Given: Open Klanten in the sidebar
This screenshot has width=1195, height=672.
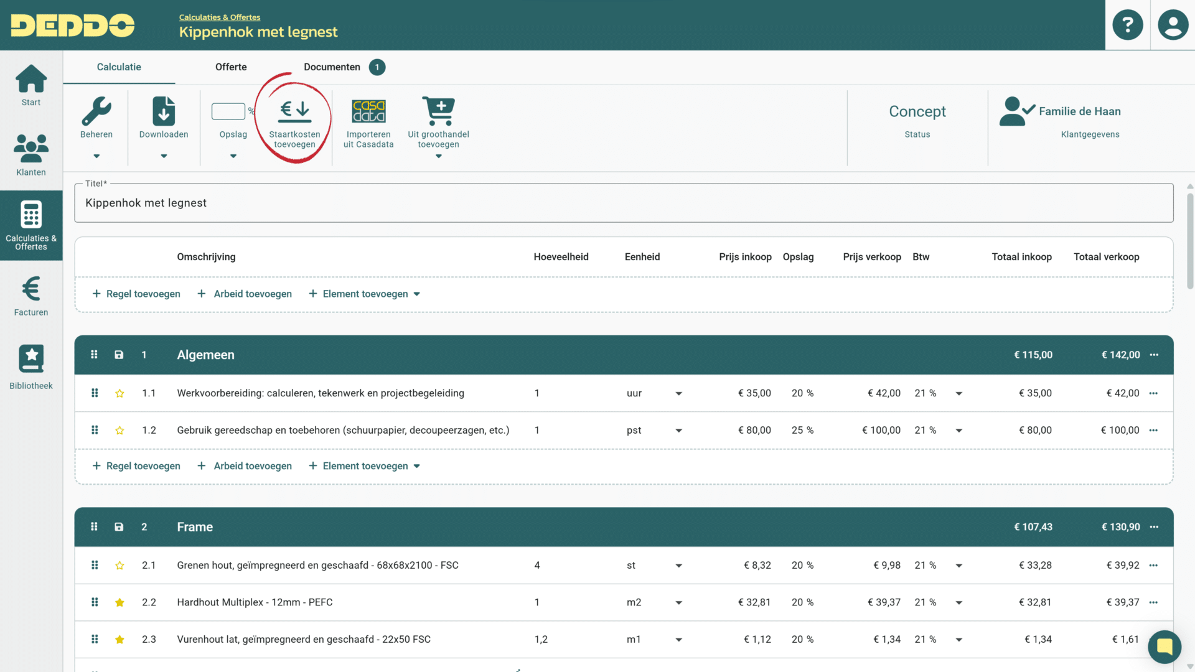Looking at the screenshot, I should (x=31, y=156).
